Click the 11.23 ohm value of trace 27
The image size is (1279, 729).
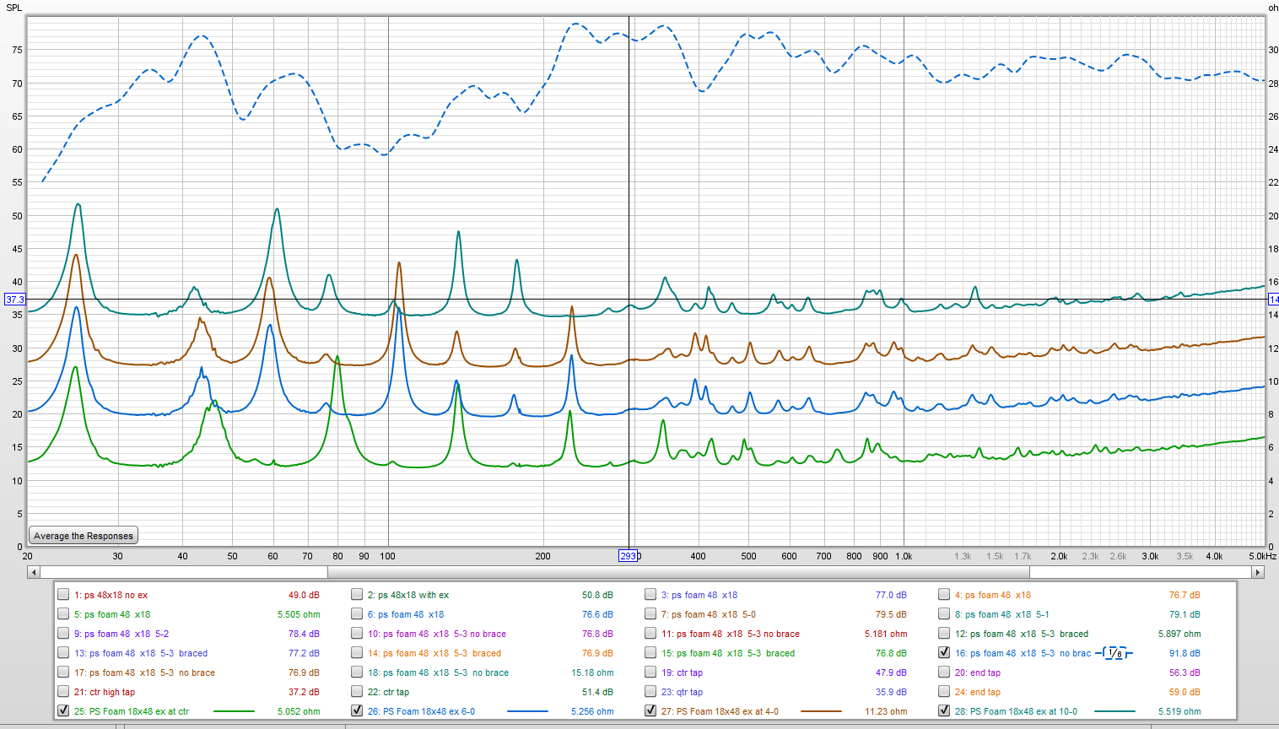click(x=886, y=711)
